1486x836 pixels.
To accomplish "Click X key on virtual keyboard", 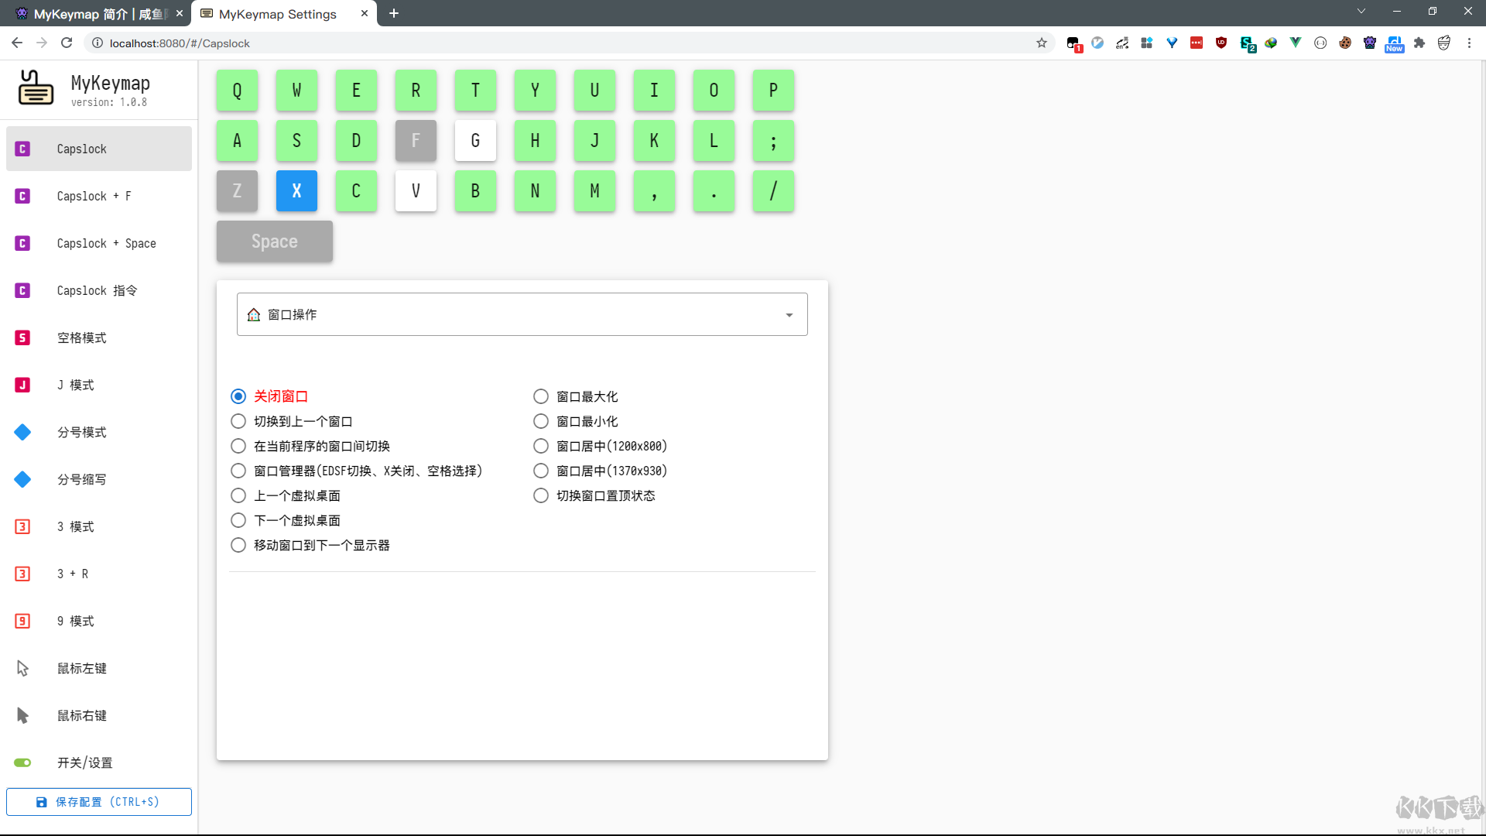I will [x=297, y=191].
